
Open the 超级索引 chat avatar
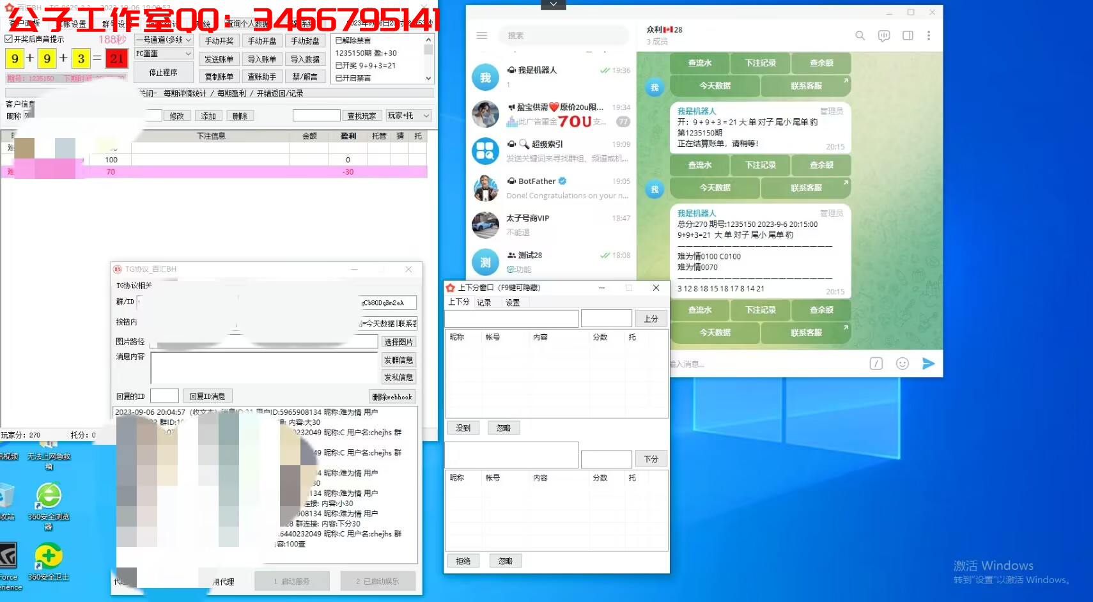[x=485, y=151]
